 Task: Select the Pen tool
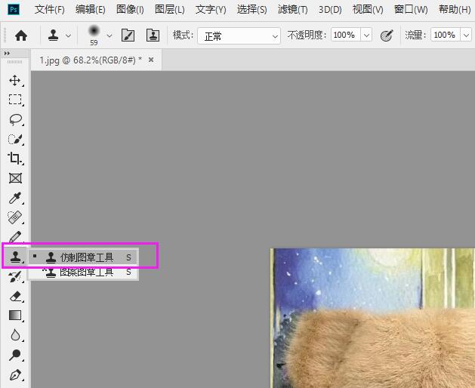coord(15,374)
